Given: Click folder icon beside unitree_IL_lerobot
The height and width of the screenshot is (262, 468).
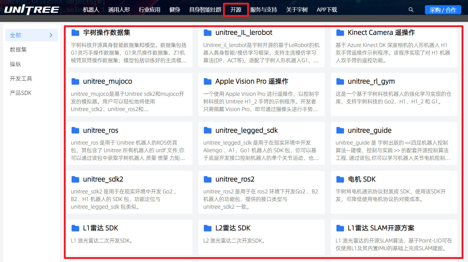Looking at the screenshot, I should (208, 33).
